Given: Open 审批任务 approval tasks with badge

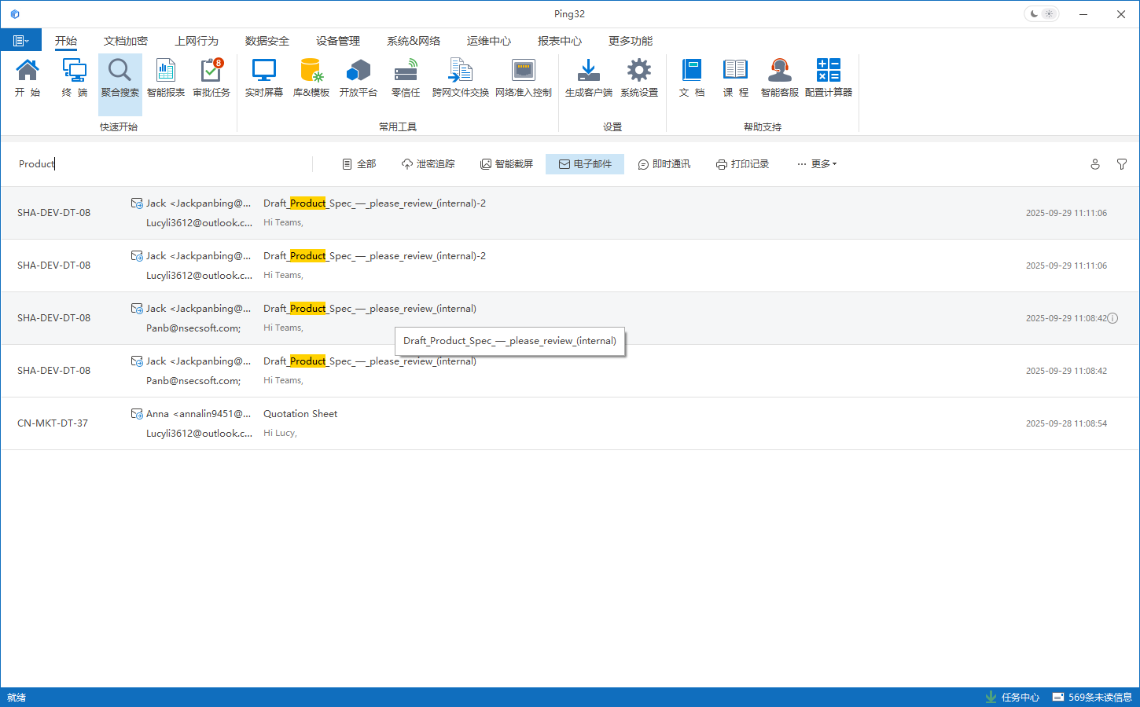Looking at the screenshot, I should click(x=211, y=78).
